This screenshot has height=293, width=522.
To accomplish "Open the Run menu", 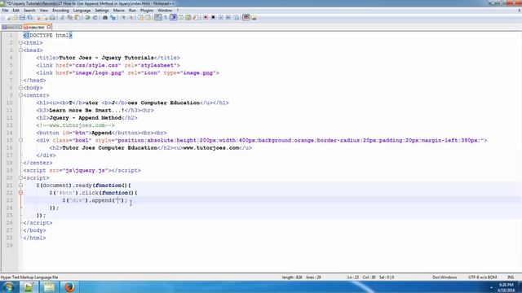I will click(x=132, y=11).
